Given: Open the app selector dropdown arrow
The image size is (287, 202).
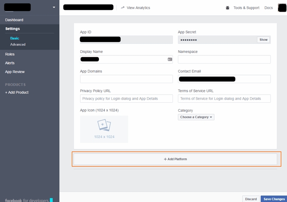Looking at the screenshot, I should click(x=54, y=7).
